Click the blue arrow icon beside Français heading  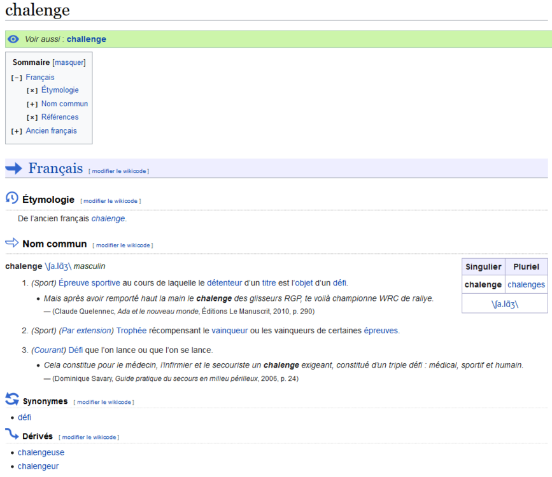click(x=14, y=168)
